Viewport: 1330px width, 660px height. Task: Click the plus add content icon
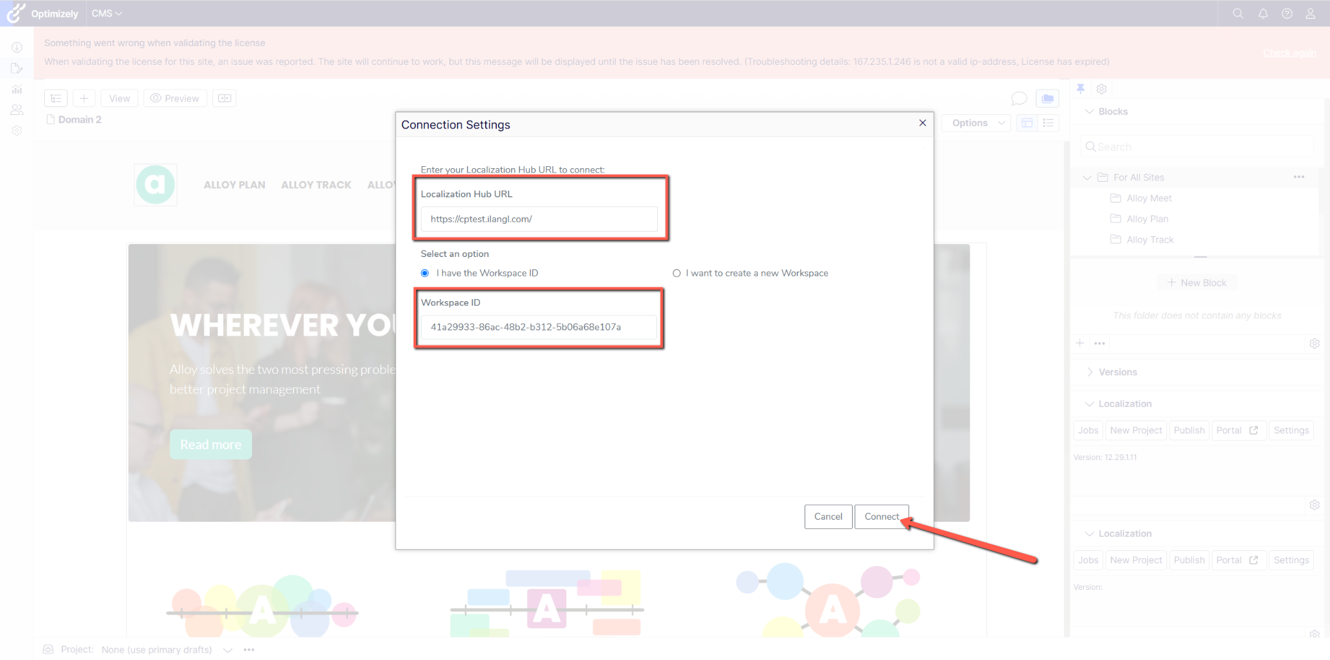pos(84,99)
